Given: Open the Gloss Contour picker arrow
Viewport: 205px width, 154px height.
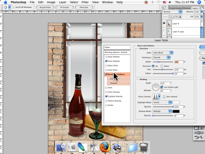Looking at the screenshot, I should [159, 97].
